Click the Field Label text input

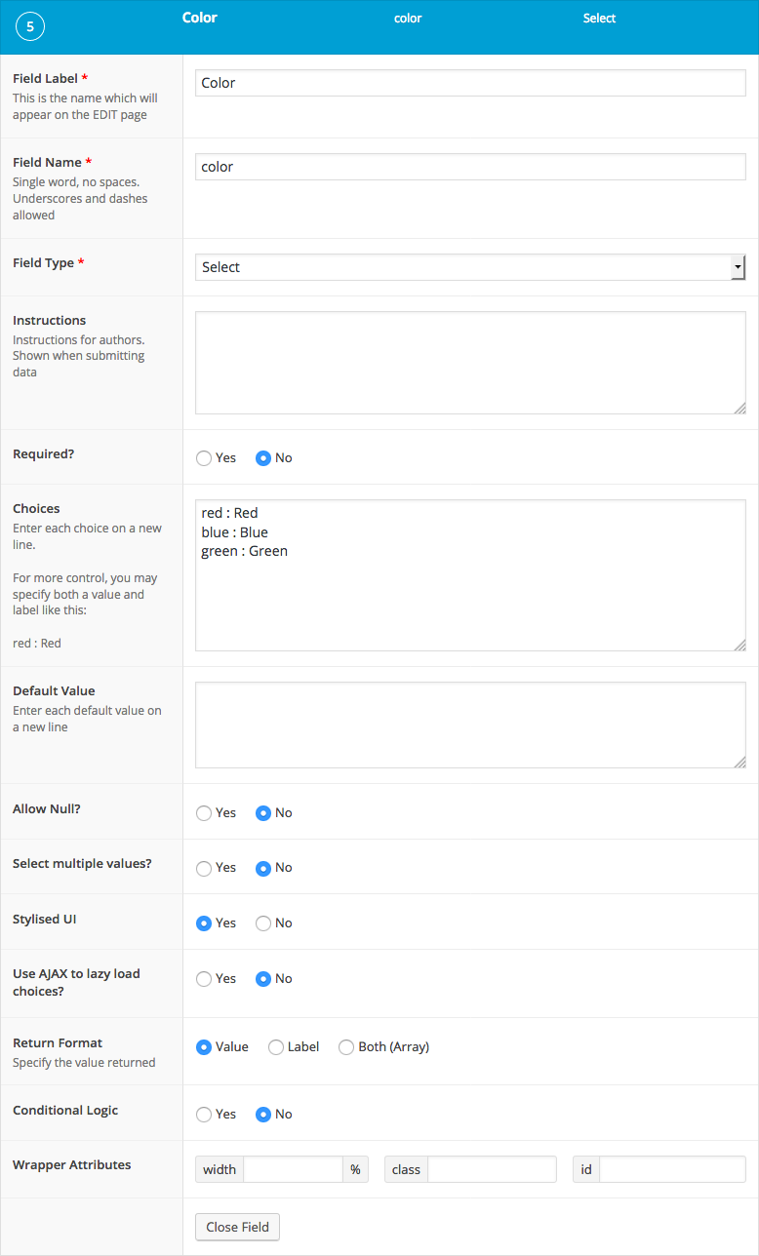click(468, 83)
